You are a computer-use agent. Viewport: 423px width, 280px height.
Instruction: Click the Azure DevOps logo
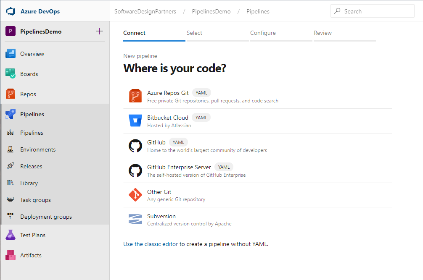tap(10, 11)
